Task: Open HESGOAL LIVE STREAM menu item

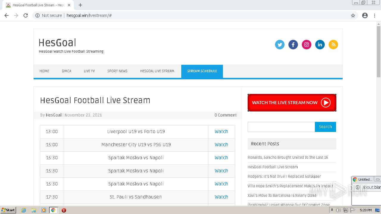Action: click(x=157, y=71)
